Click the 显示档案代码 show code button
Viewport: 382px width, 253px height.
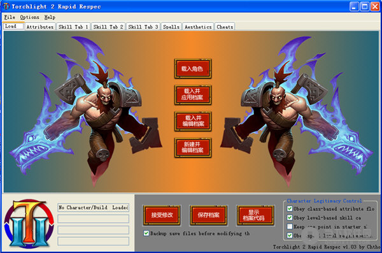[255, 215]
